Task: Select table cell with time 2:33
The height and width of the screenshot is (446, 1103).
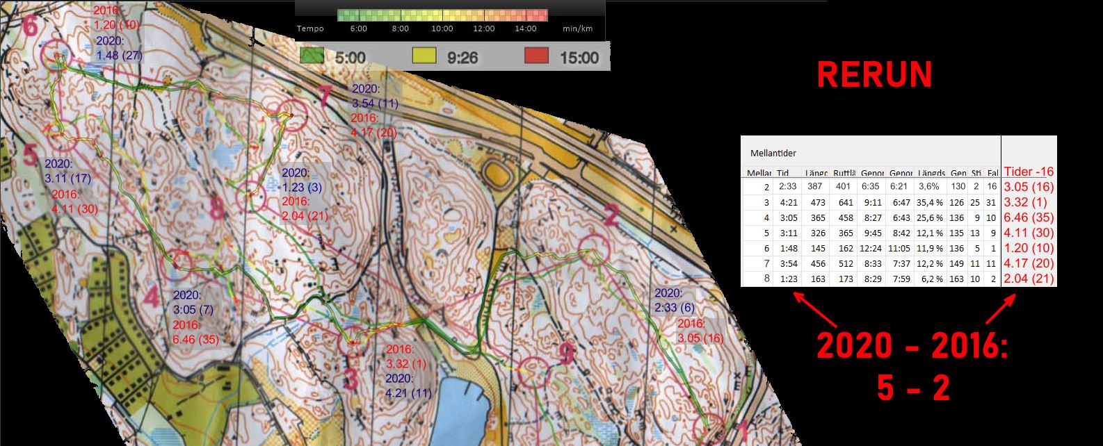Action: point(786,187)
